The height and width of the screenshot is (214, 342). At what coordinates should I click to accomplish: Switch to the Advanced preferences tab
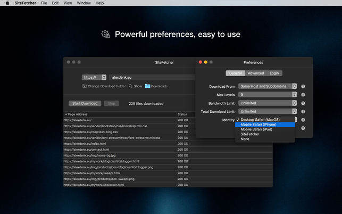255,73
